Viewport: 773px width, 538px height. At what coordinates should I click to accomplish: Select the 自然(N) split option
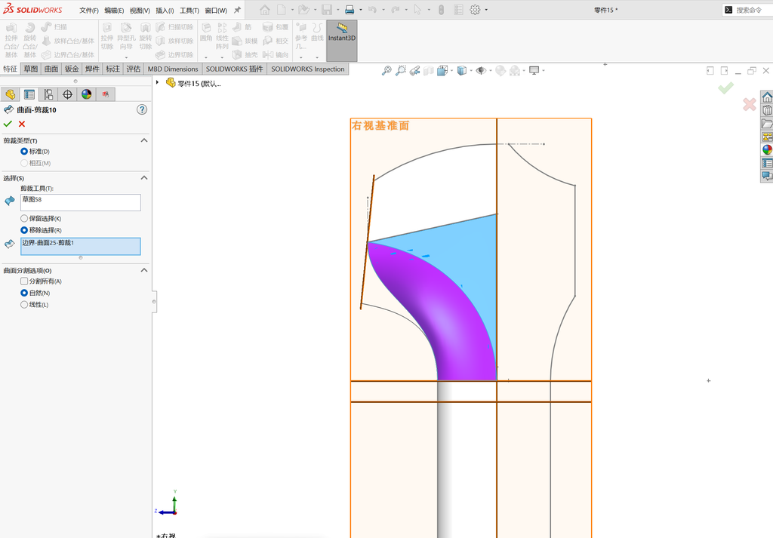click(x=23, y=293)
